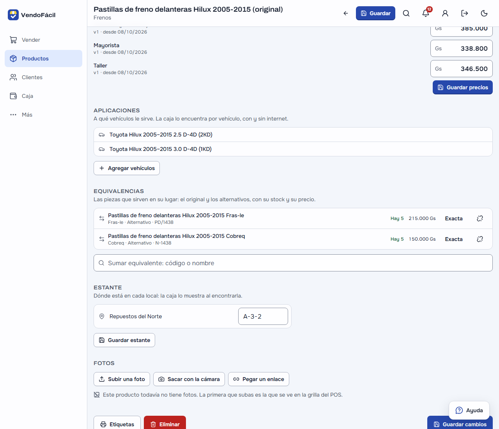499x429 pixels.
Task: Click Guardar cambios button
Action: click(460, 424)
